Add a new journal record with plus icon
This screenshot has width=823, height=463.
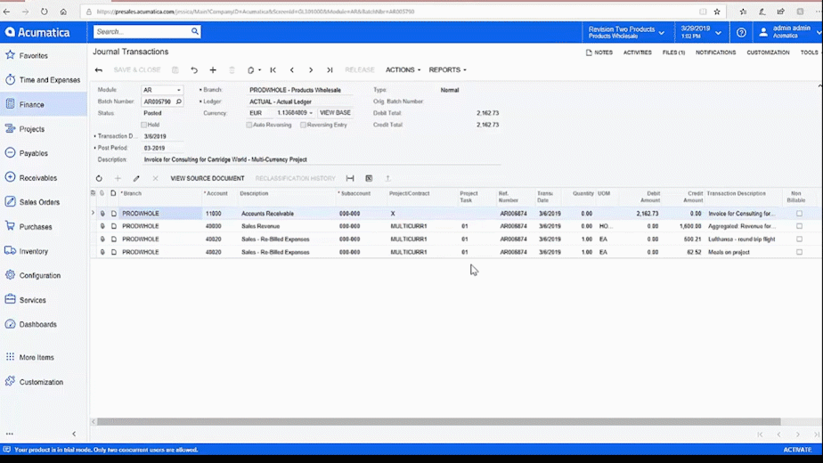coord(213,69)
